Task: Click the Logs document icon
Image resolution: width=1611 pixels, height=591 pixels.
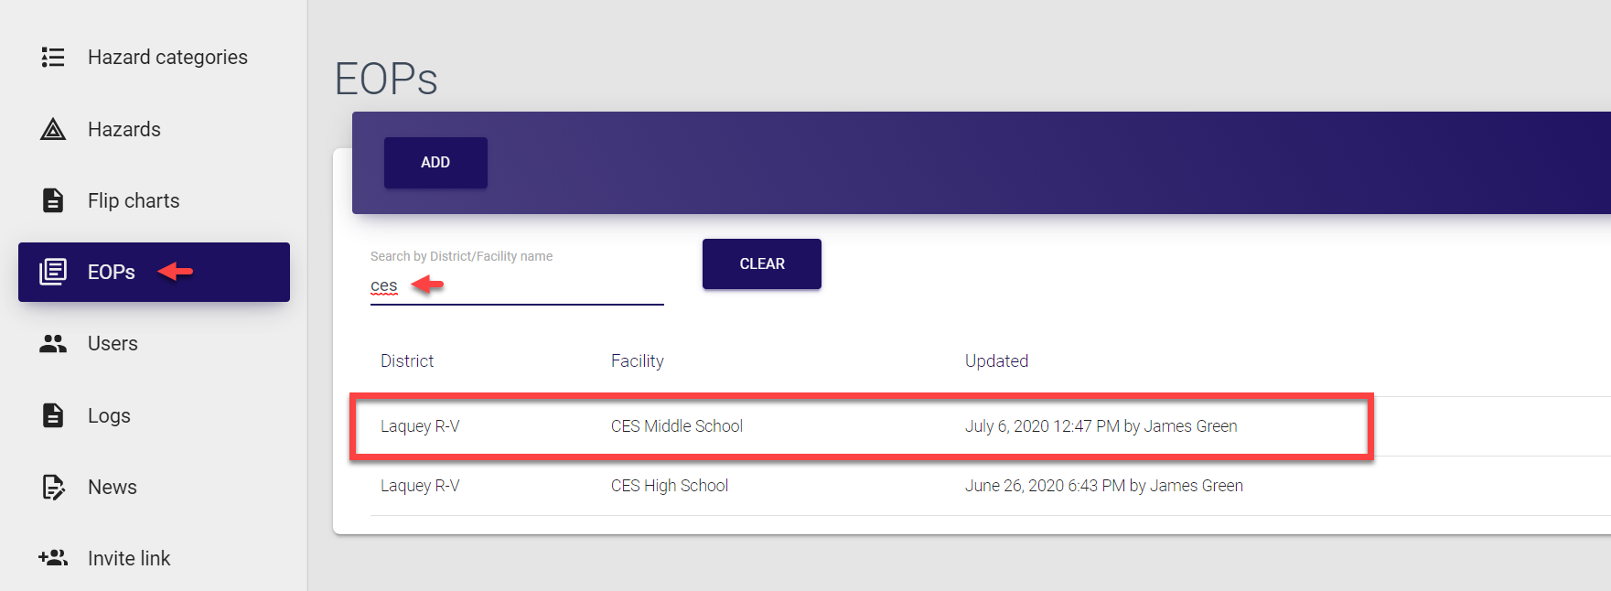Action: (53, 415)
